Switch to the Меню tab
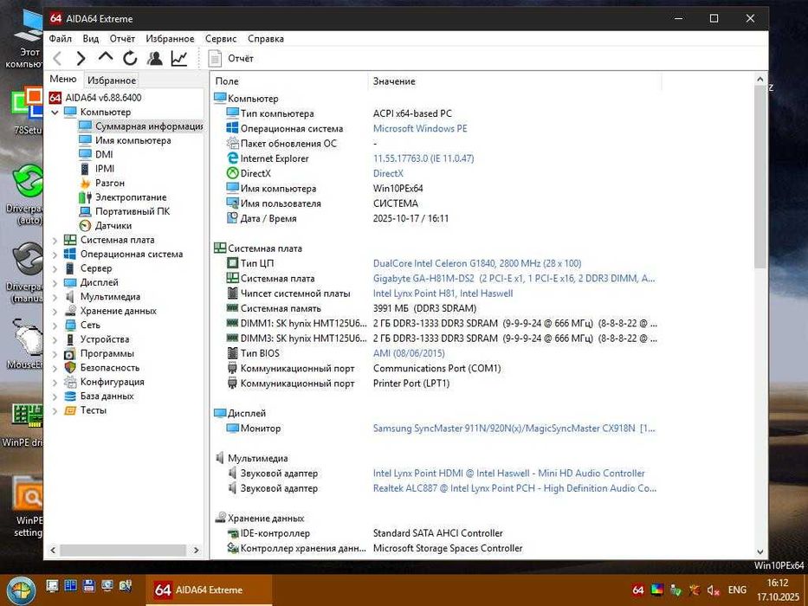Image resolution: width=808 pixels, height=606 pixels. coord(63,79)
